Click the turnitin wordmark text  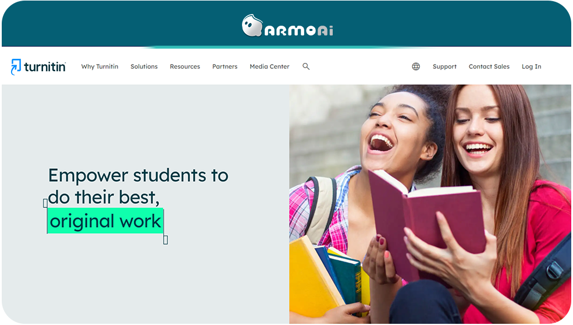pos(45,67)
